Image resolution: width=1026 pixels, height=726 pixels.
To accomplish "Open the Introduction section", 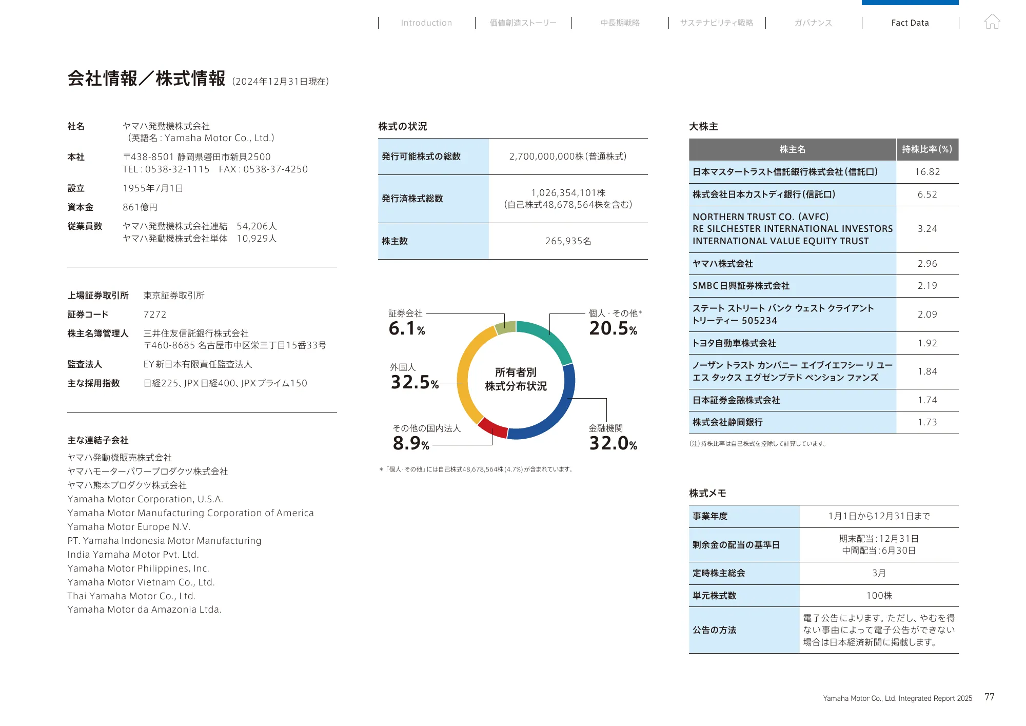I will click(x=426, y=23).
